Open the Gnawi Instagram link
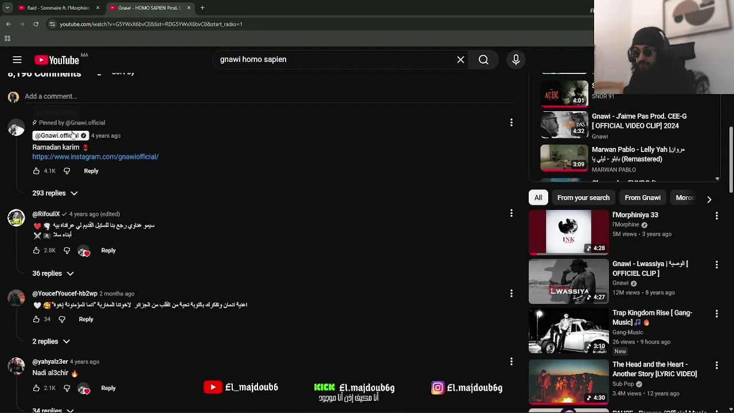 tap(95, 157)
